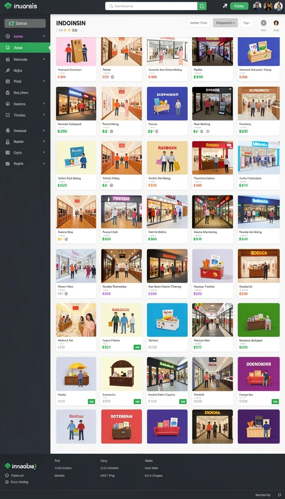Expand the Alernte sidebar chevron

[44, 36]
